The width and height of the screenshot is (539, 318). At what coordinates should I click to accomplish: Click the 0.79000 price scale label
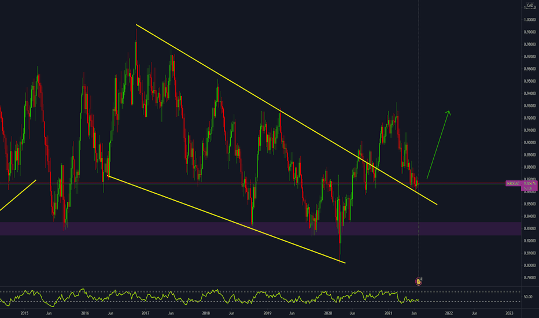click(530, 278)
